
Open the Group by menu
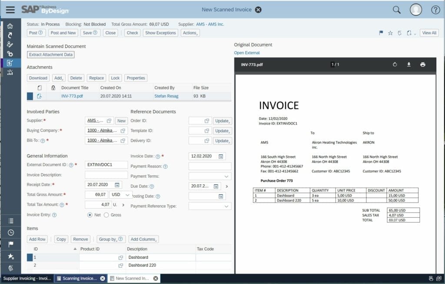[x=111, y=239]
